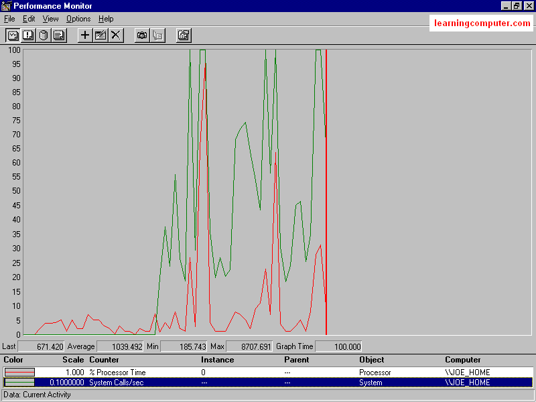Click the Counter column header
The image size is (536, 402).
pyautogui.click(x=104, y=360)
